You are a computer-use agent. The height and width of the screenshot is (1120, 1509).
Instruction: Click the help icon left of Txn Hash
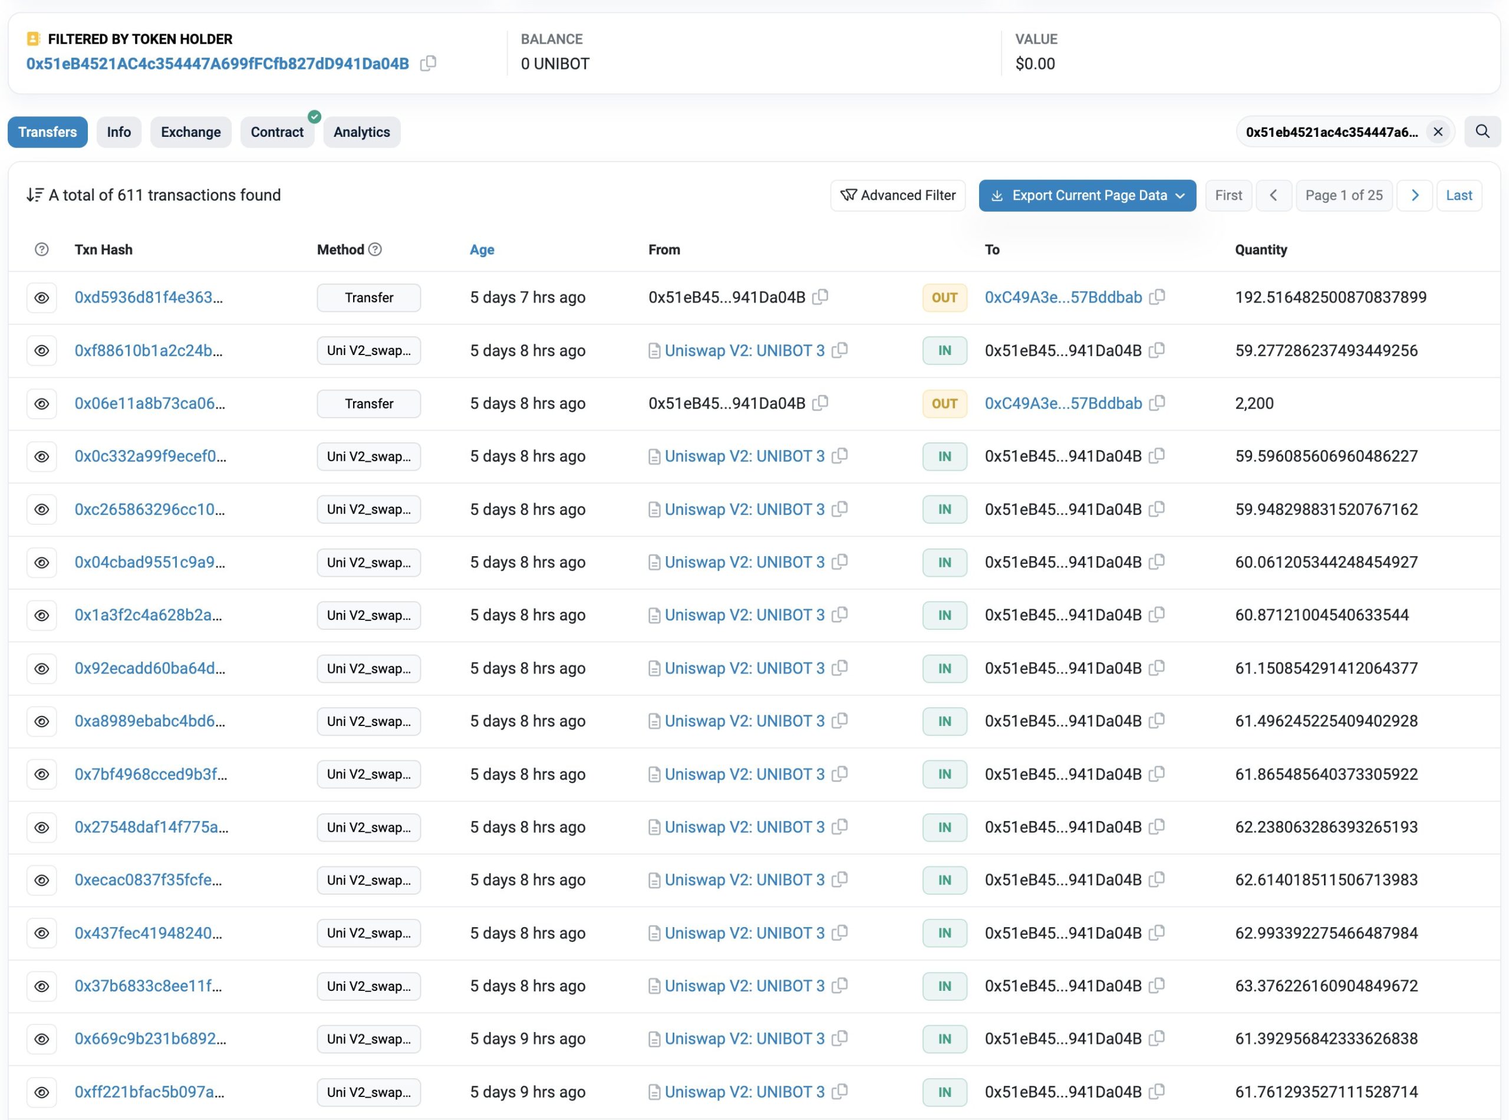41,249
